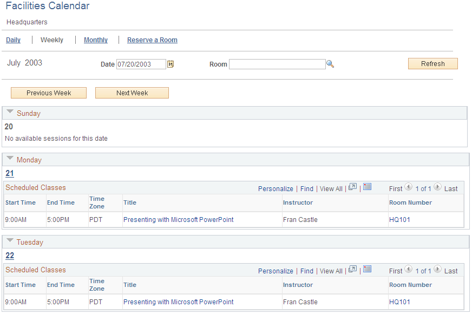Show previous row in Tuesday classes grid

(x=409, y=269)
